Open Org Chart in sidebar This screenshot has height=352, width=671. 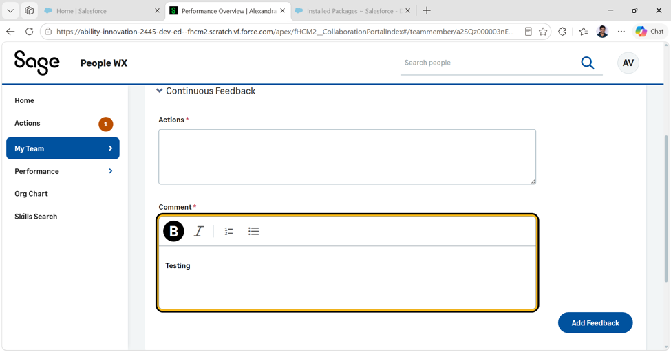(x=31, y=194)
